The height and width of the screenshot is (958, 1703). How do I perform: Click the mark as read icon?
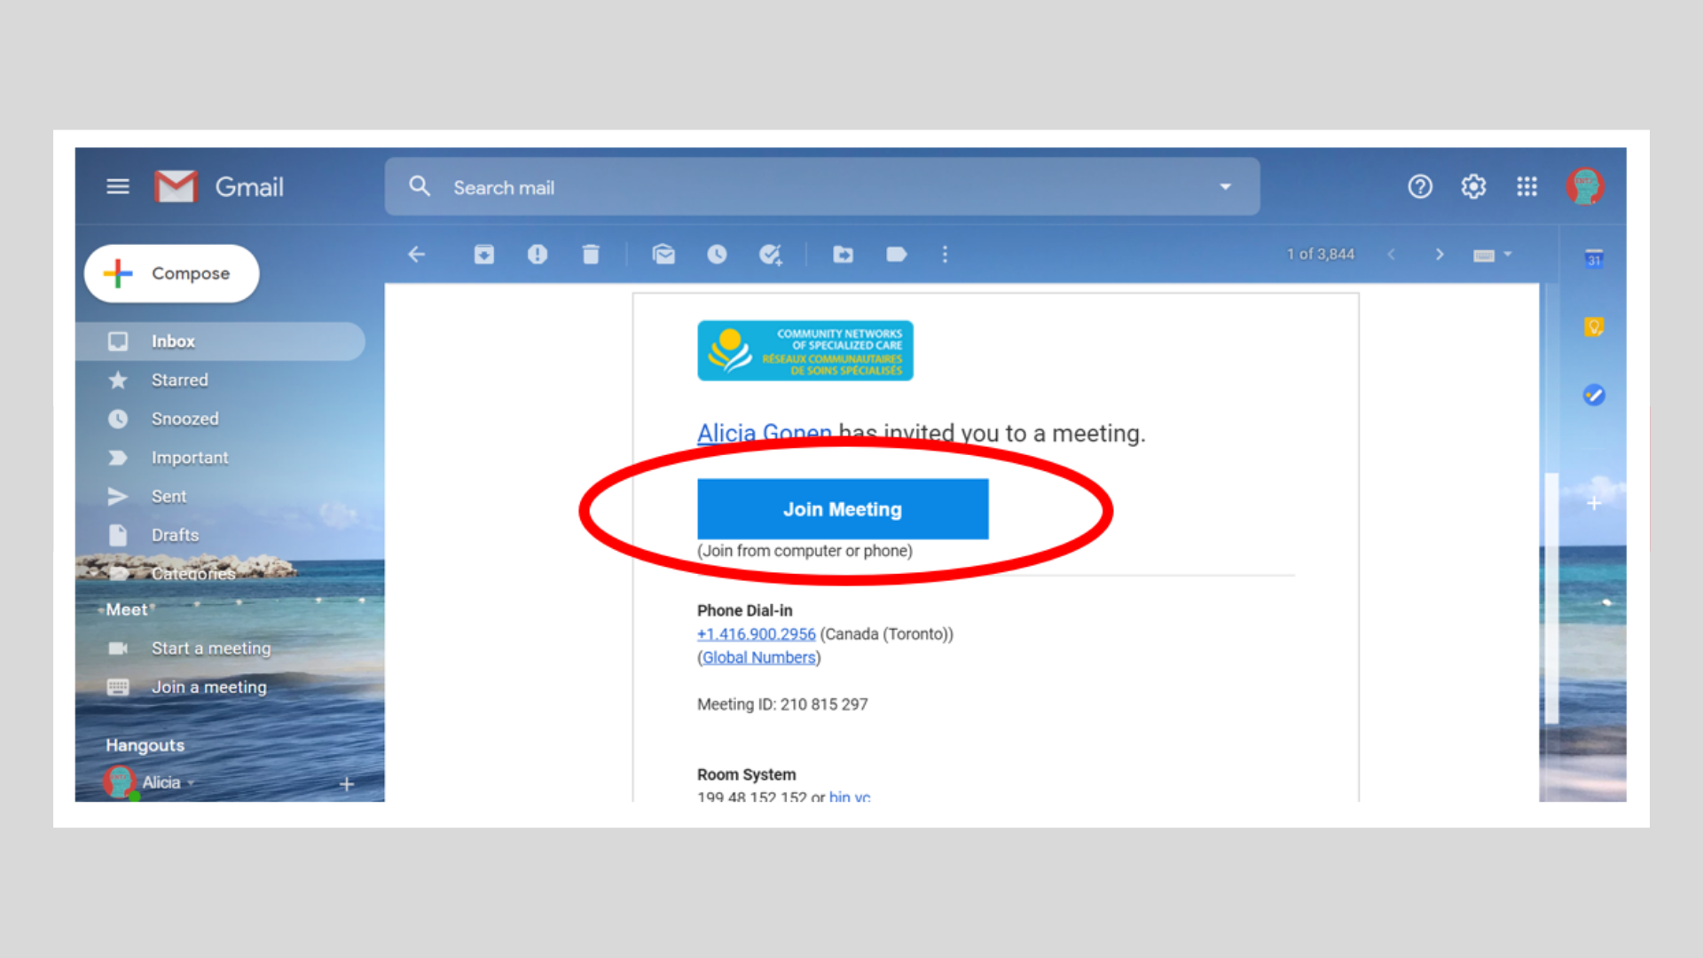pos(663,254)
